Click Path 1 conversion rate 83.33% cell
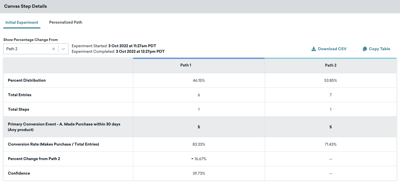400x188 pixels. [199, 144]
